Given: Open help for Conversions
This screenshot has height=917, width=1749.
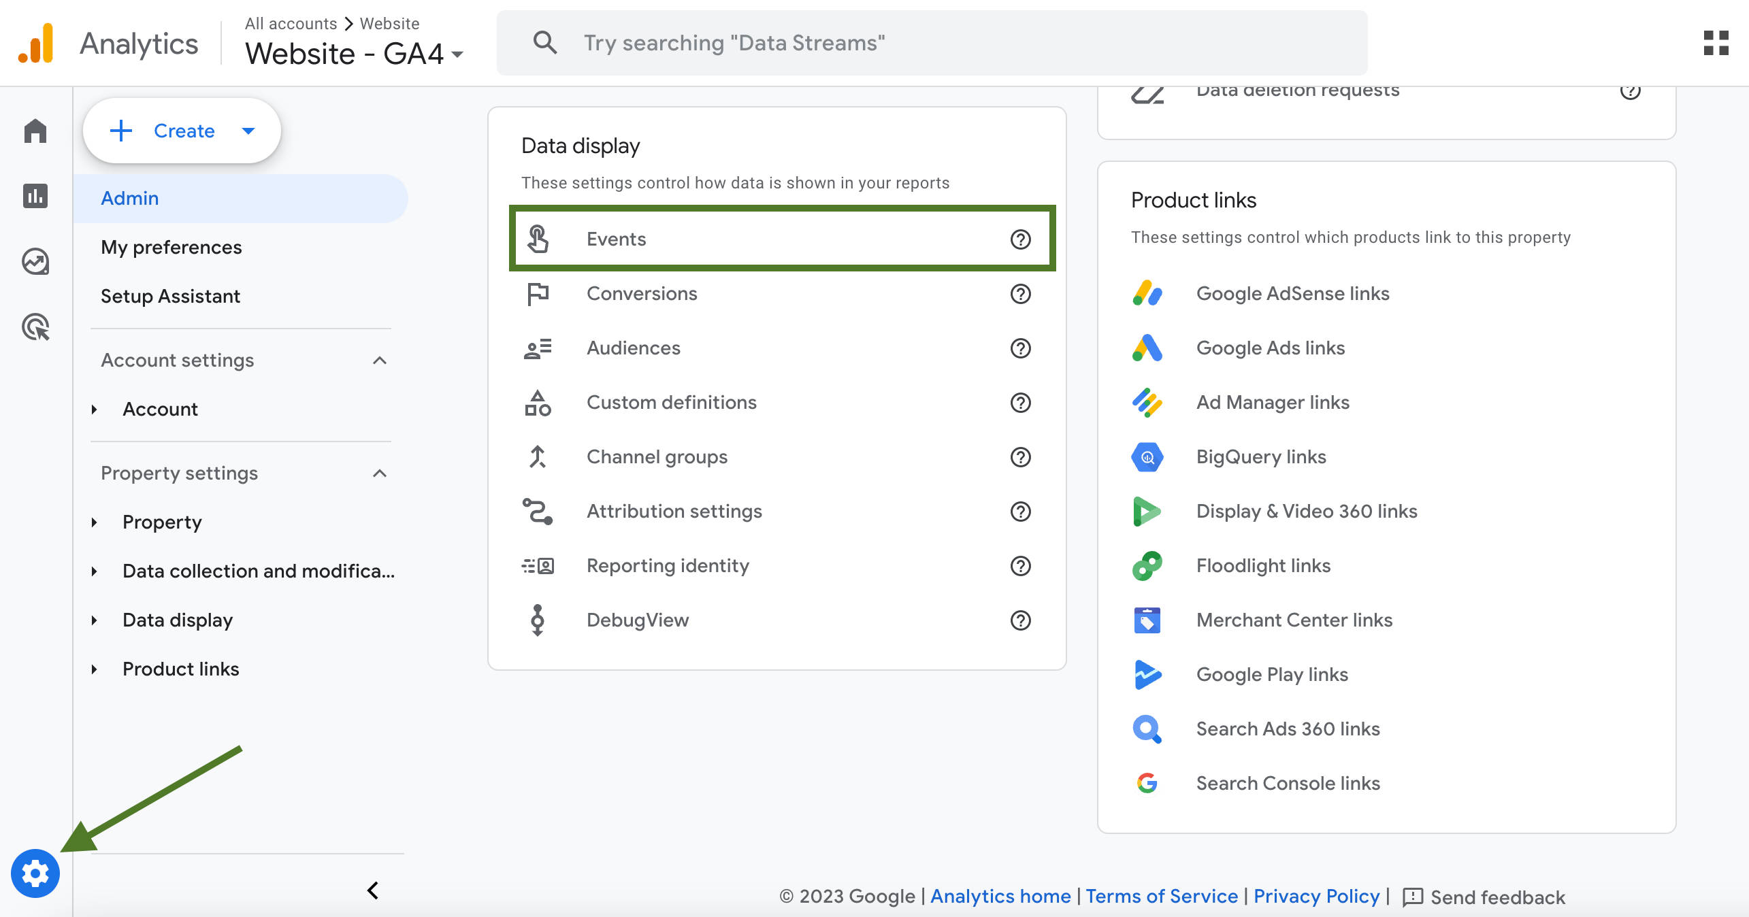Looking at the screenshot, I should (1020, 293).
